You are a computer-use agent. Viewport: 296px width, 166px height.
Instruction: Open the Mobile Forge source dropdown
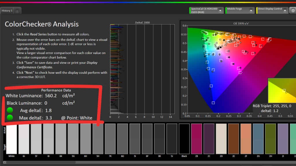tap(251, 11)
